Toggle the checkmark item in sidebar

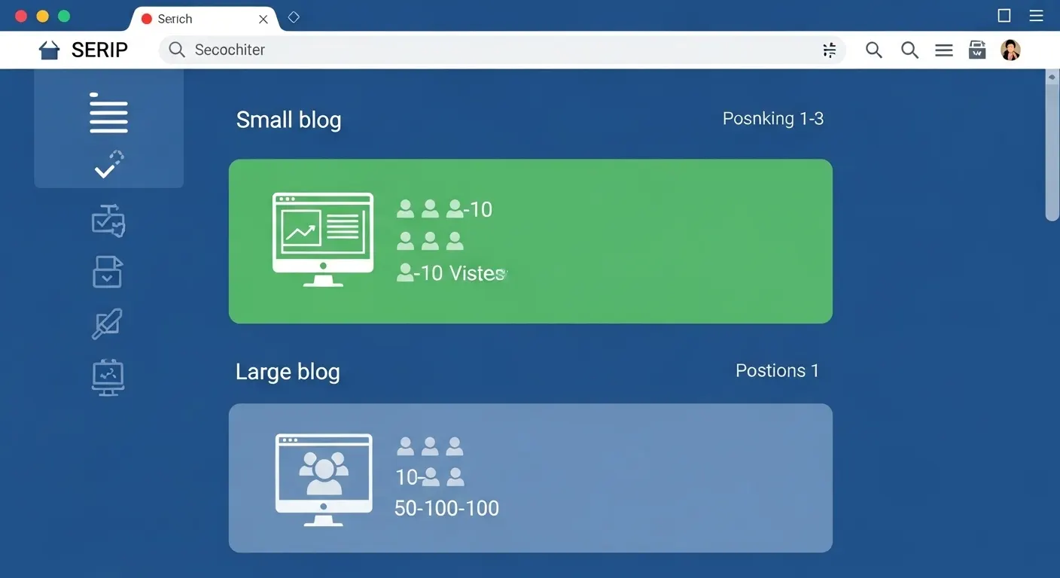pos(108,165)
